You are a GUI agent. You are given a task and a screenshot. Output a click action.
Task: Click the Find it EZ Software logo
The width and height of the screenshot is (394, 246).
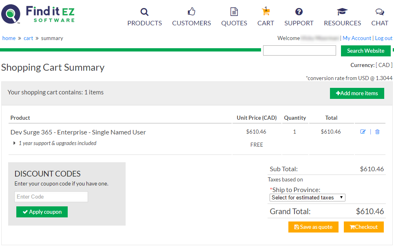coord(38,14)
